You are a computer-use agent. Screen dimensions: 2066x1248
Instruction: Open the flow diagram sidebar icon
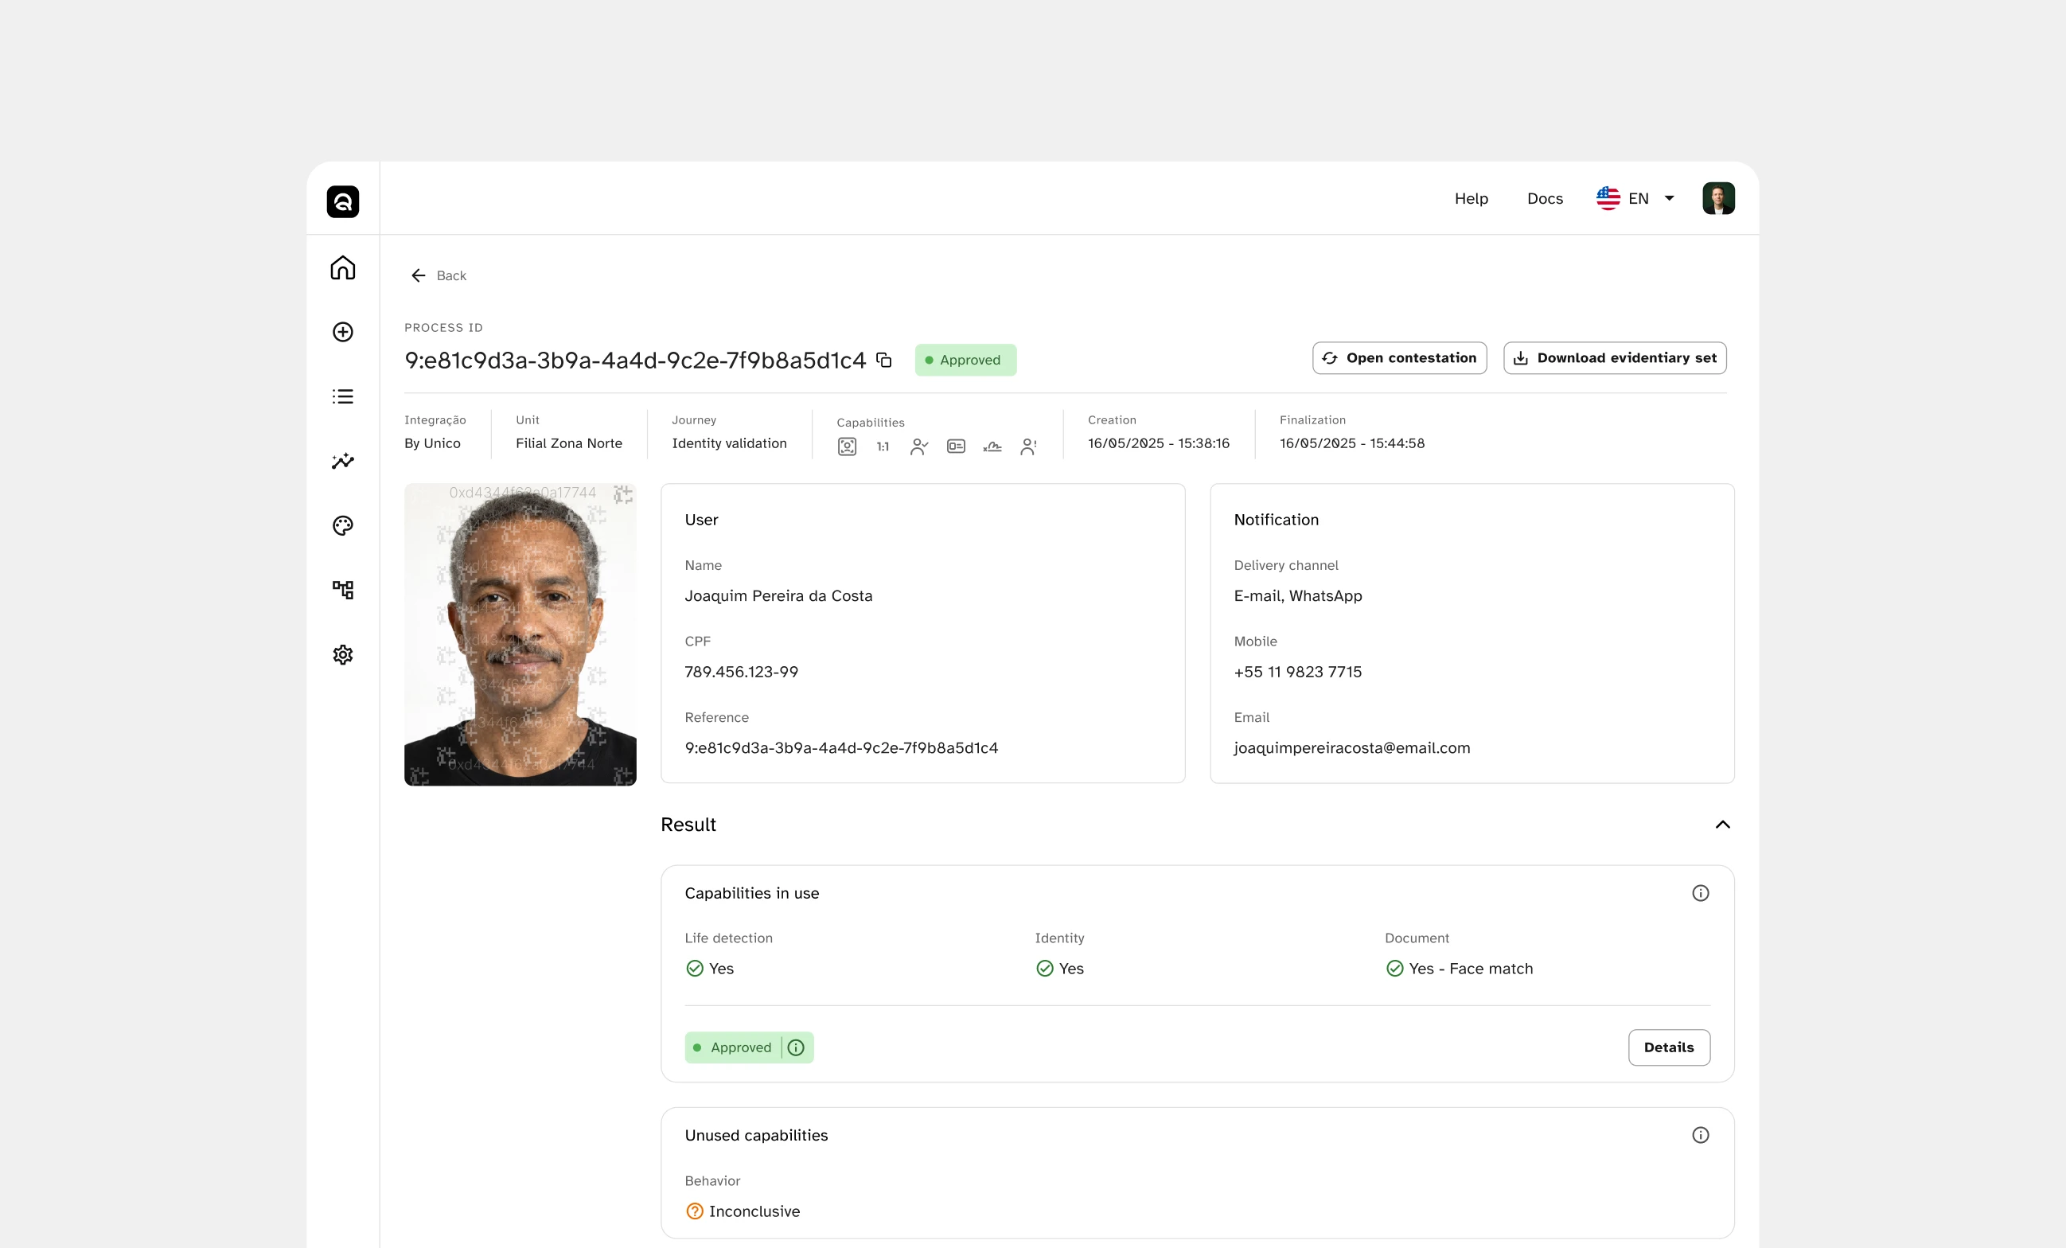click(x=342, y=590)
